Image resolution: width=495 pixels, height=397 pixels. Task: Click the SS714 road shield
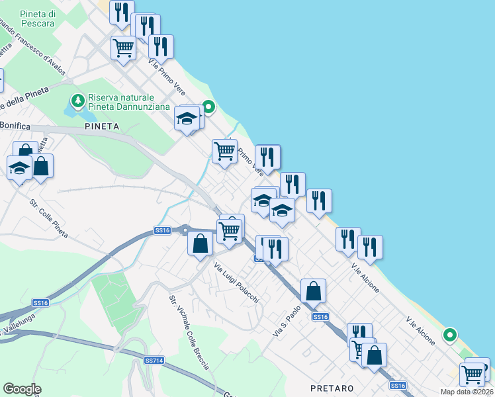click(x=154, y=361)
